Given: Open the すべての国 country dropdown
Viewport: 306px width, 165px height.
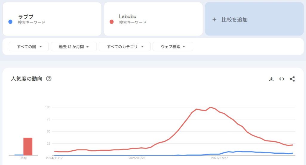Looking at the screenshot, I should point(29,47).
